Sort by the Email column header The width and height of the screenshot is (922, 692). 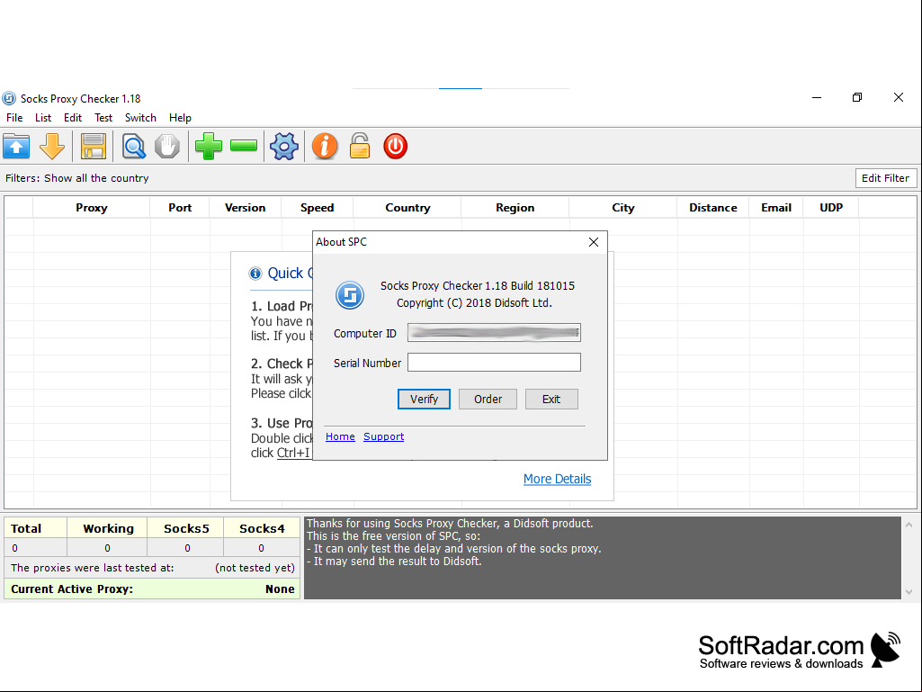click(x=776, y=208)
